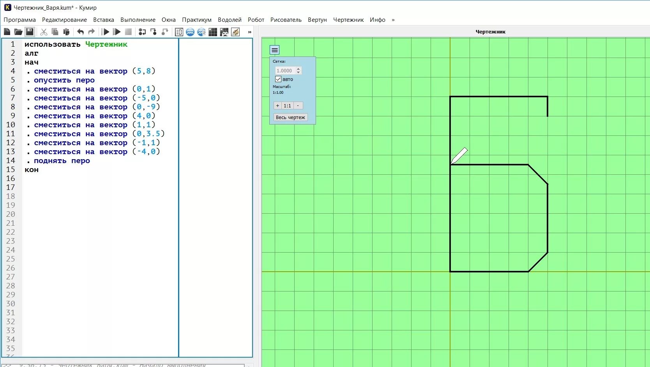Cut selection with scissors icon
Viewport: 650px width, 367px height.
pyautogui.click(x=44, y=32)
